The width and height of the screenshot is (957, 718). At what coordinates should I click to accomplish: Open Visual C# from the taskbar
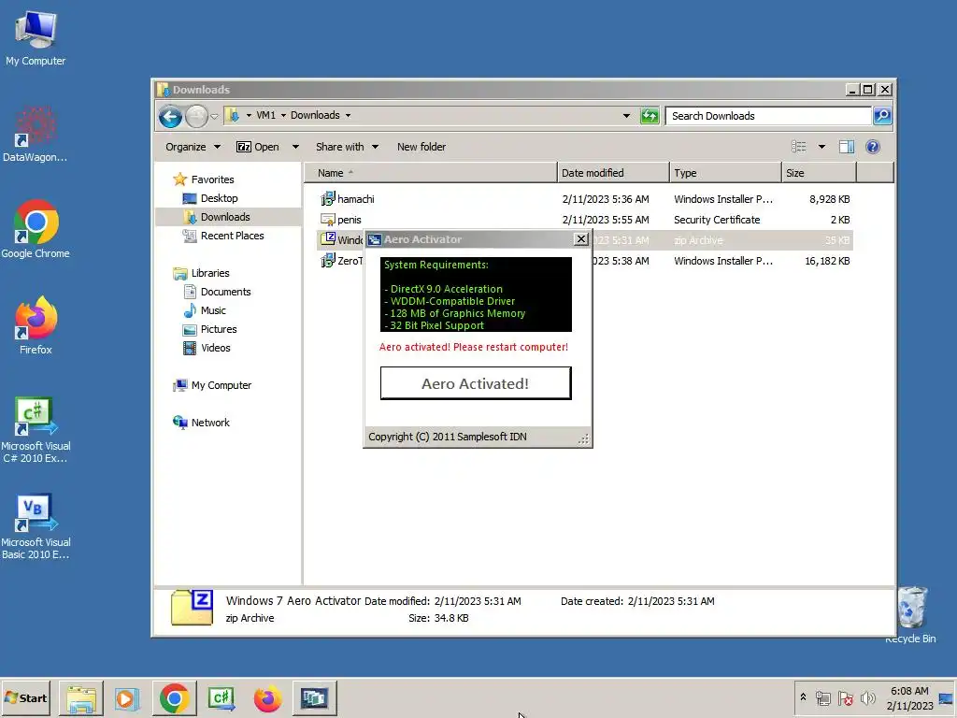[221, 697]
